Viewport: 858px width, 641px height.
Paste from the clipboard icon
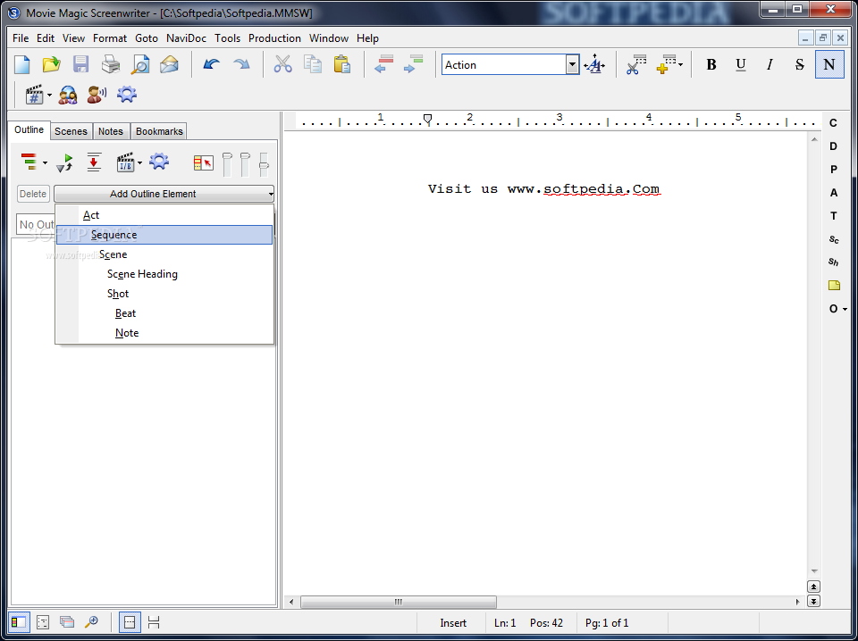(342, 64)
